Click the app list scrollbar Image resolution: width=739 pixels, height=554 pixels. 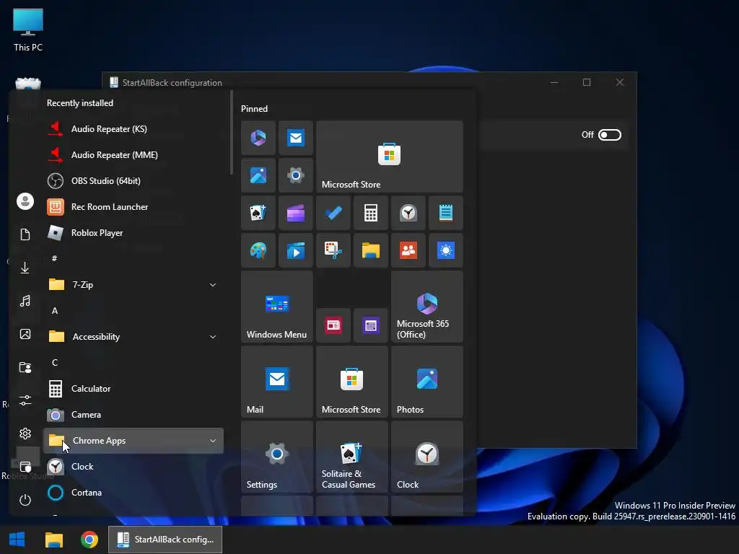pos(232,133)
